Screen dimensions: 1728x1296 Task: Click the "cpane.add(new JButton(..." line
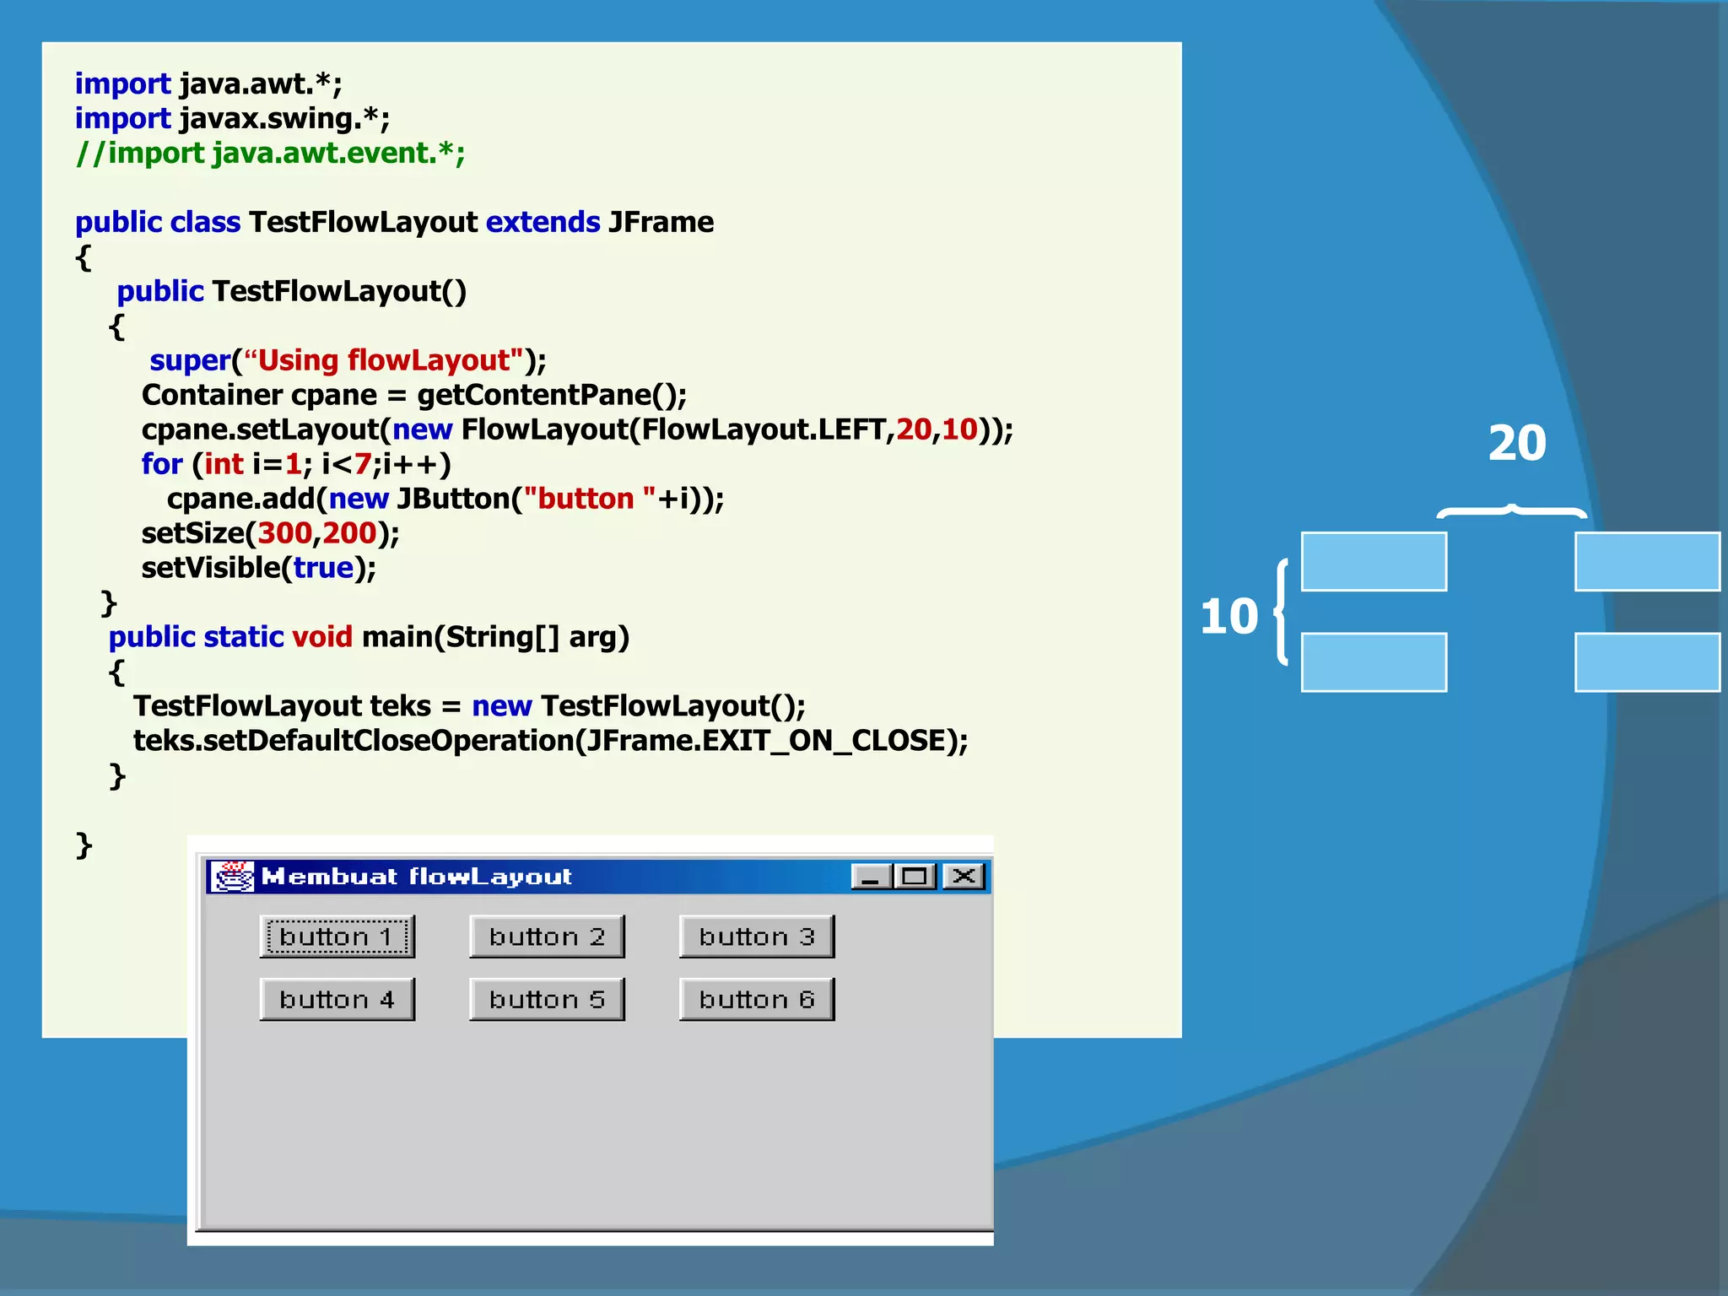click(445, 499)
